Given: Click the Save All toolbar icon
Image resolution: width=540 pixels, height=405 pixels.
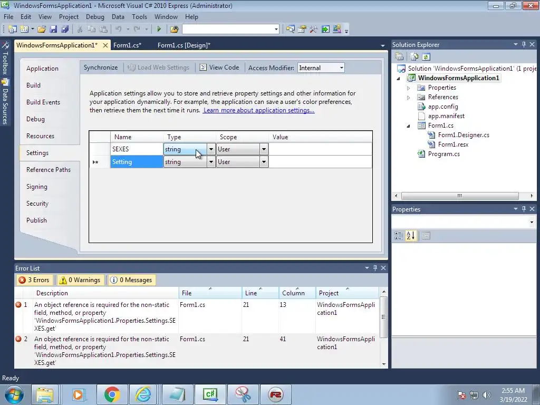Looking at the screenshot, I should click(x=65, y=30).
